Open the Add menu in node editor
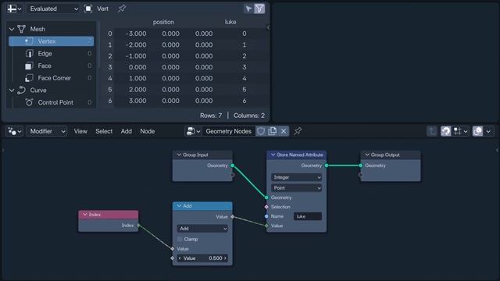500x281 pixels. pyautogui.click(x=127, y=131)
